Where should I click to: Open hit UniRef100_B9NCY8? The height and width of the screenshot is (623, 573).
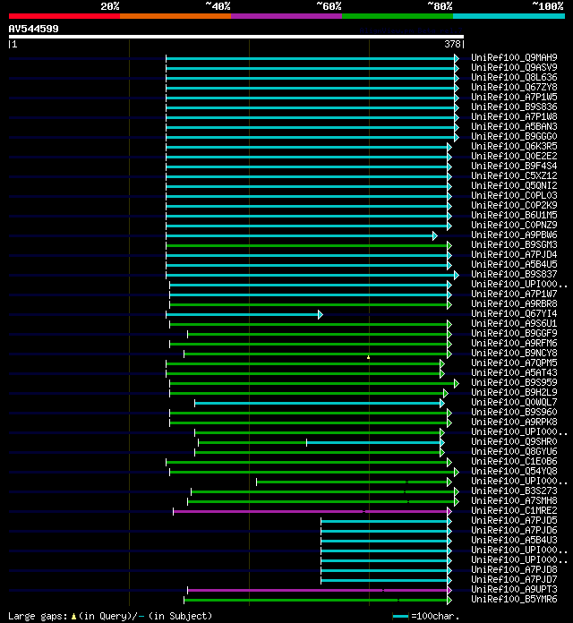pyautogui.click(x=514, y=353)
